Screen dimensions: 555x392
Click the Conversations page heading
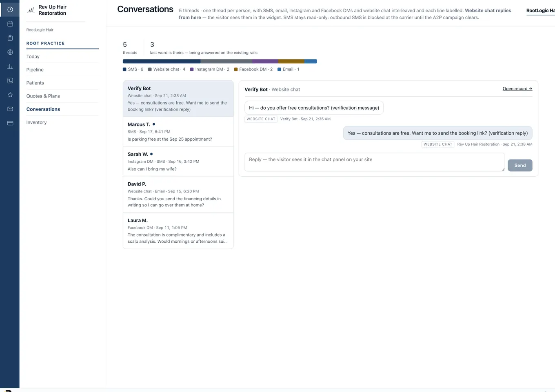pyautogui.click(x=145, y=9)
